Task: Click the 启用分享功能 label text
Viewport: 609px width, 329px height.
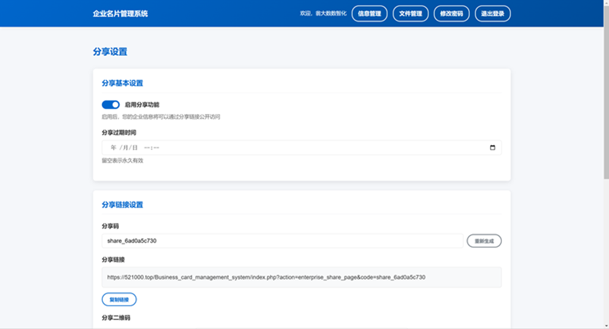Action: [142, 105]
